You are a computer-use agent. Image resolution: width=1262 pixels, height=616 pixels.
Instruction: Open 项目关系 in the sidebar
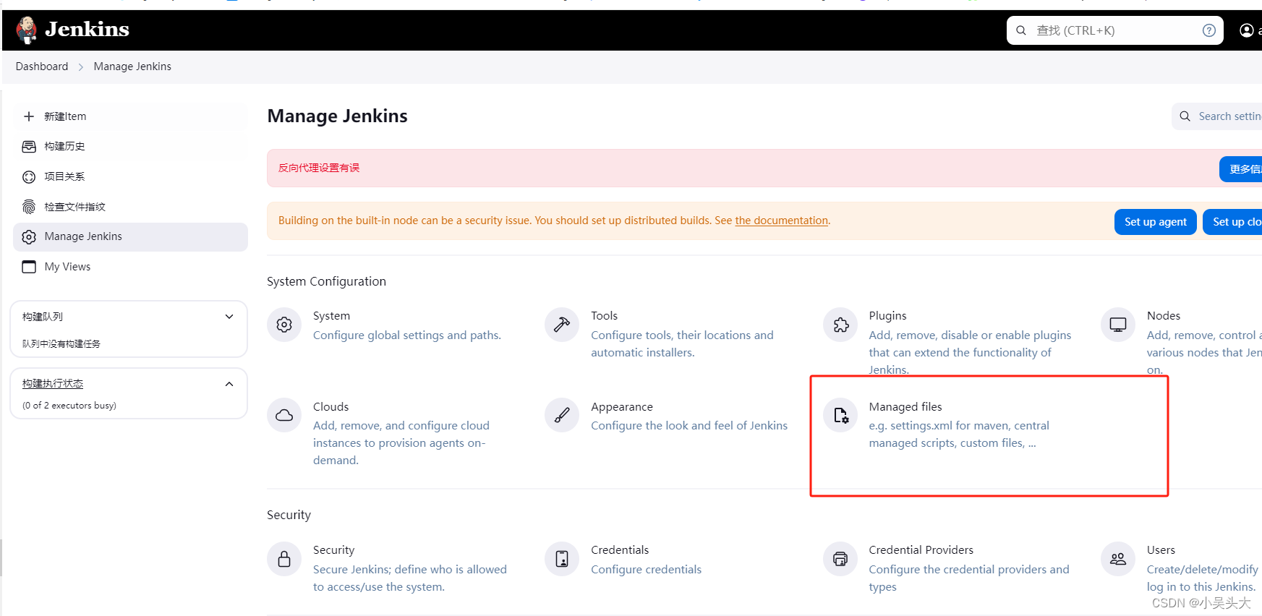130,177
